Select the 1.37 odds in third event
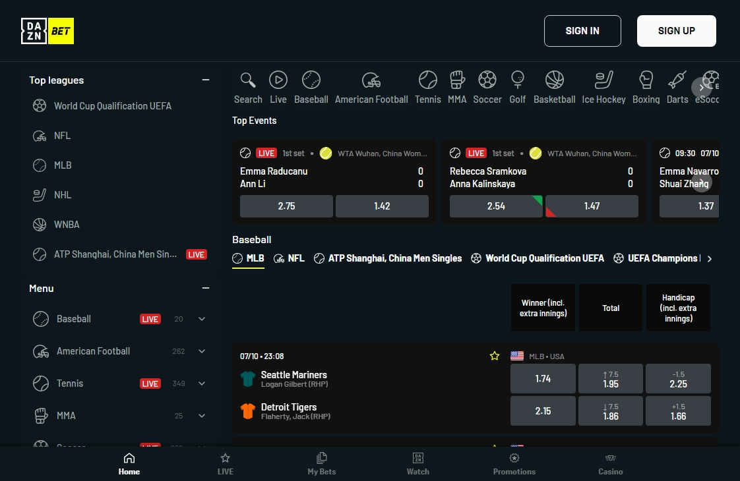This screenshot has height=481, width=740. (x=689, y=206)
